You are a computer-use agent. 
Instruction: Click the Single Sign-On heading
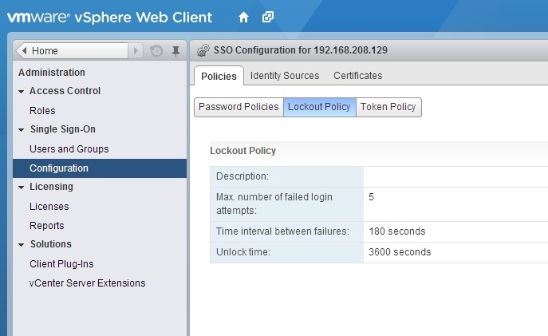62,129
